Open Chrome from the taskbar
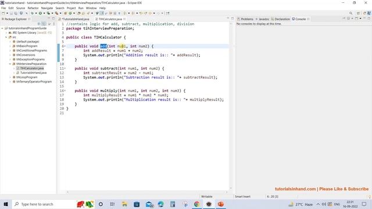This screenshot has width=372, height=209. click(x=196, y=204)
